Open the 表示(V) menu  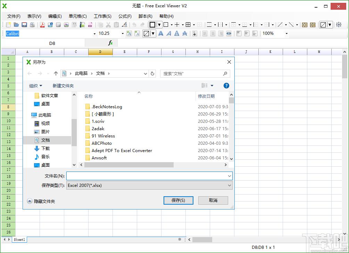(34, 16)
